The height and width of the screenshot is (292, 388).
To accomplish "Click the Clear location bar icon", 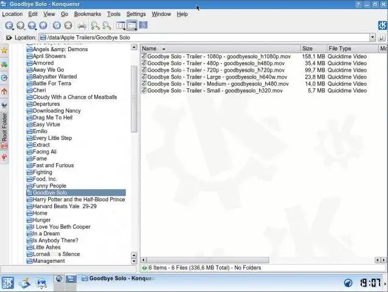I will coord(9,38).
